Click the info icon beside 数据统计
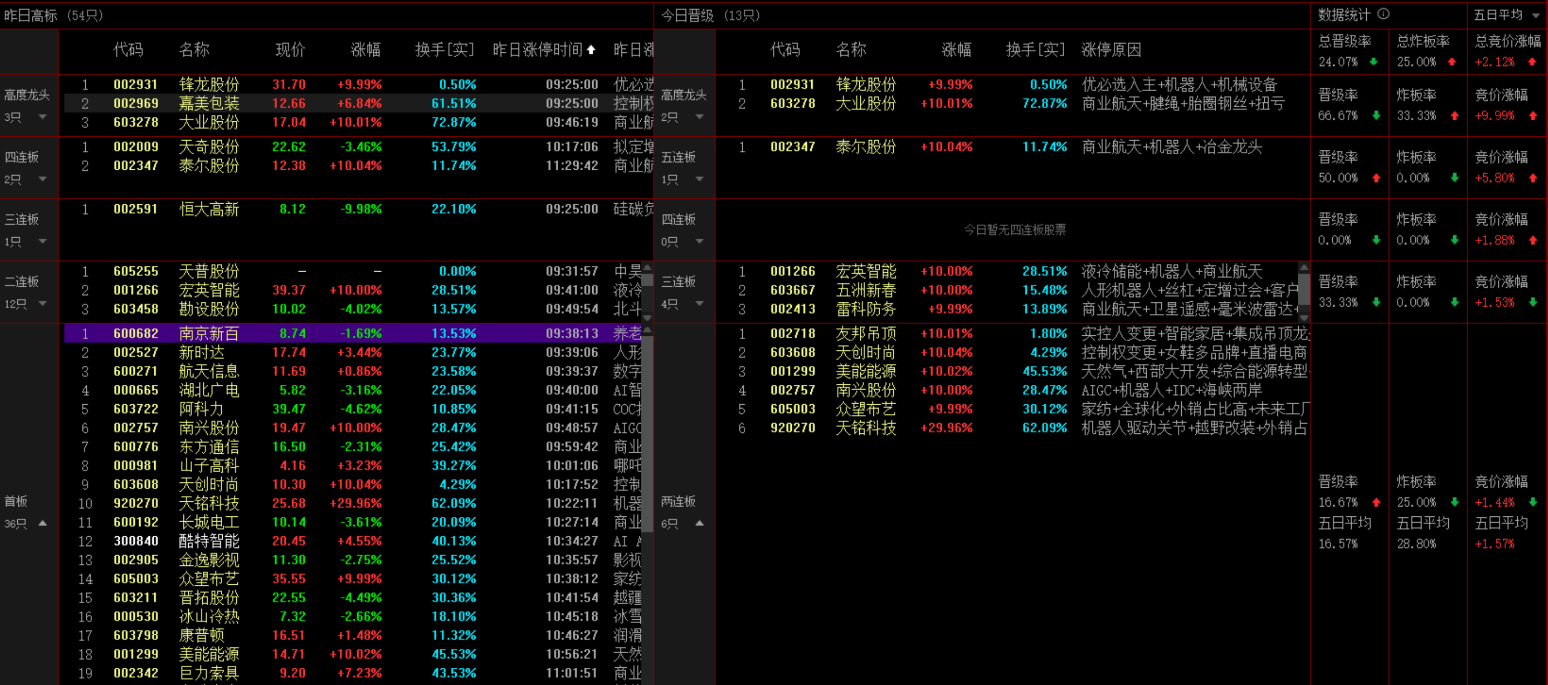 1383,14
